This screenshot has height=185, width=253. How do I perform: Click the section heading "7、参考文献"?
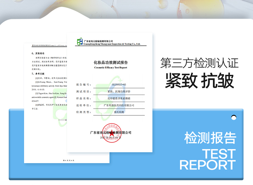[x=38, y=74]
